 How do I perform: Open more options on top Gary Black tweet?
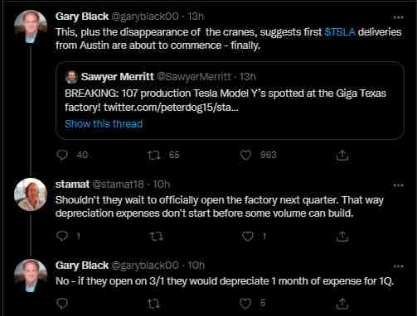(398, 17)
